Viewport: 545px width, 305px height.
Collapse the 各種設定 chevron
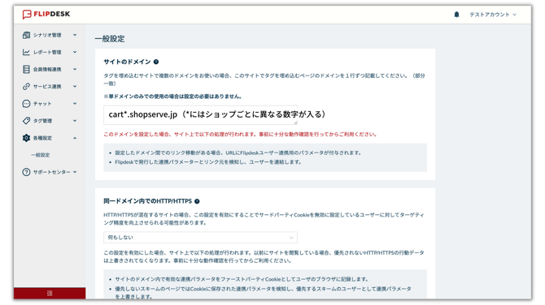tap(75, 138)
